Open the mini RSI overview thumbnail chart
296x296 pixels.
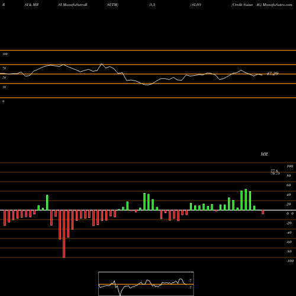click(x=146, y=284)
